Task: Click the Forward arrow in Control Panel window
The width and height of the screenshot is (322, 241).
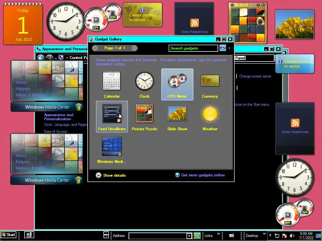Action: [x=49, y=58]
